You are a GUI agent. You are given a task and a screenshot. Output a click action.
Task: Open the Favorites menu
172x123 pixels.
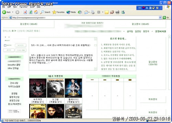pyautogui.click(x=23, y=7)
